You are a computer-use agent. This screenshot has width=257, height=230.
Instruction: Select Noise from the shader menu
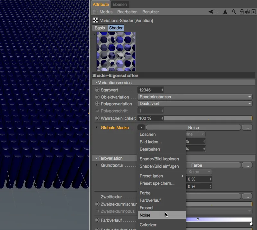click(x=145, y=215)
